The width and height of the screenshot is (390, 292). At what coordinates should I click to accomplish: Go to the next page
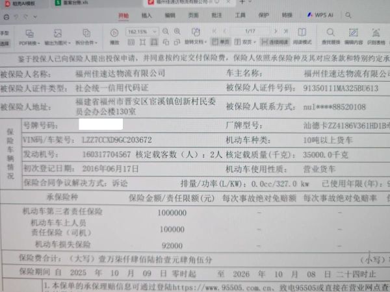[276, 31]
